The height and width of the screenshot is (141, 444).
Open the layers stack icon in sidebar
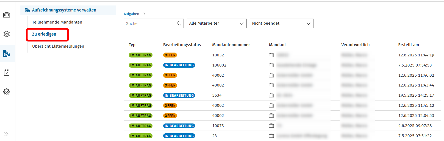point(7,34)
